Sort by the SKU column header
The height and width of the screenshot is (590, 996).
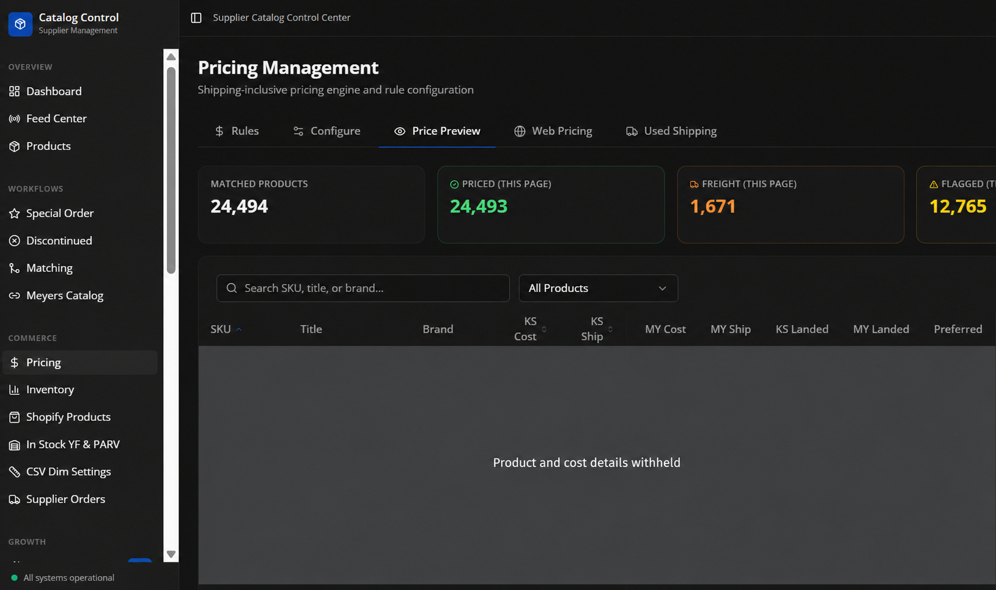point(226,329)
